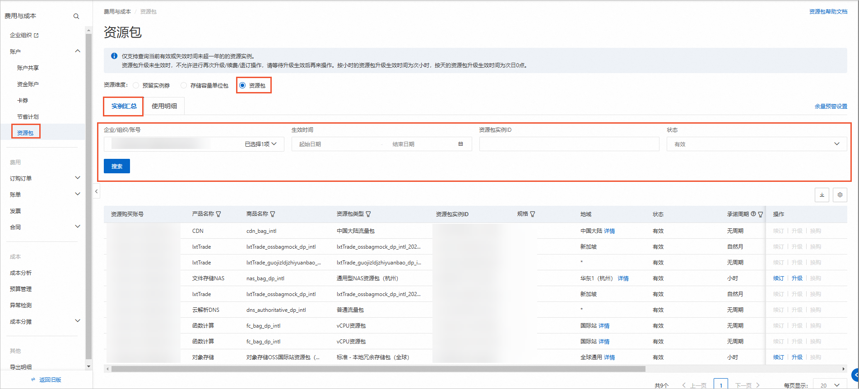Image resolution: width=859 pixels, height=389 pixels.
Task: Click 续订 in the 对象存储 row
Action: pos(779,357)
